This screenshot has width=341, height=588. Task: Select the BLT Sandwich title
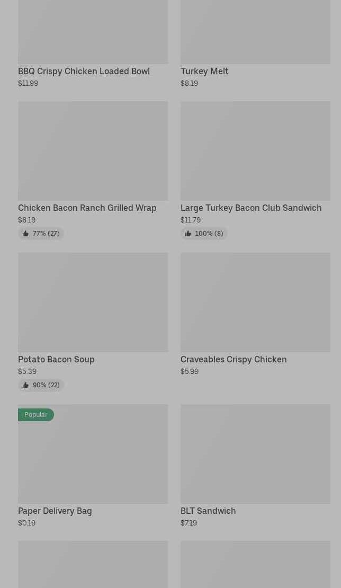(x=208, y=511)
